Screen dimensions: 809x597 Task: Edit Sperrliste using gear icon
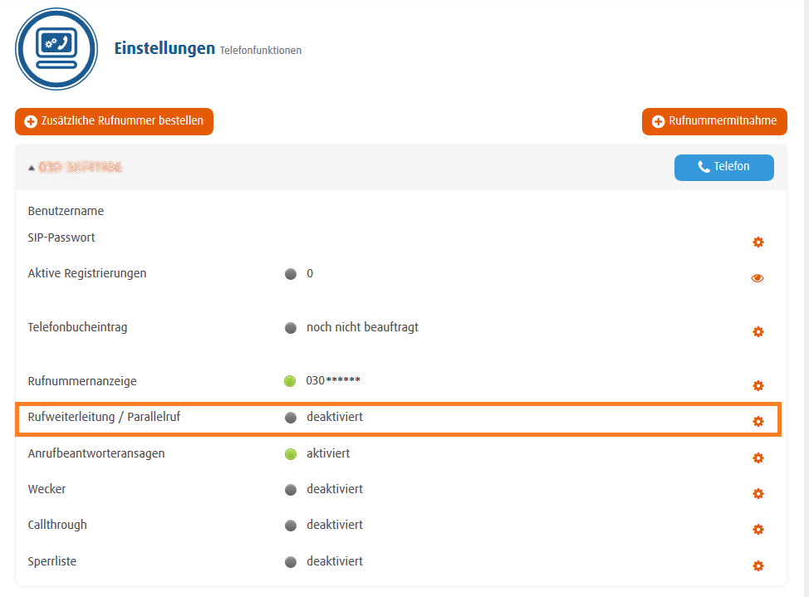click(758, 566)
